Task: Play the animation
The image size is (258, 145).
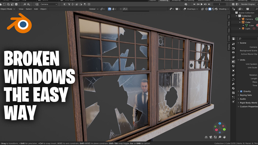Action: [202, 4]
